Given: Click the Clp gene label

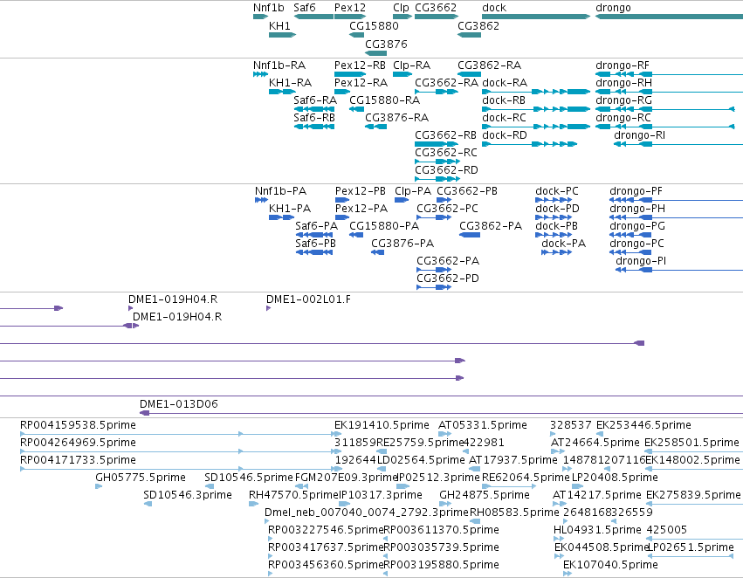Looking at the screenshot, I should point(401,8).
